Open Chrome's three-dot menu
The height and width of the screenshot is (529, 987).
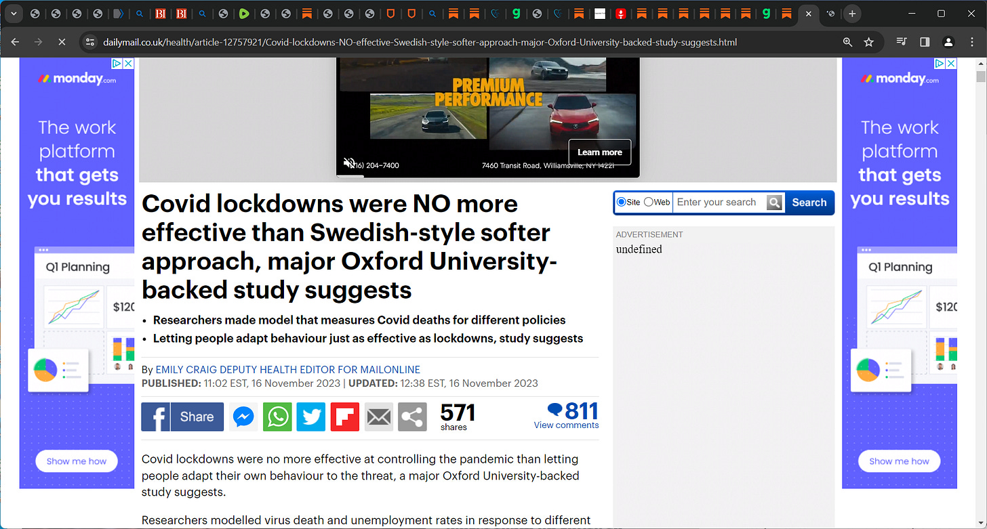tap(971, 42)
